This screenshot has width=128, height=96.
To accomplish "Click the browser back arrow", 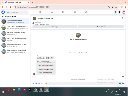I will tap(3, 7).
